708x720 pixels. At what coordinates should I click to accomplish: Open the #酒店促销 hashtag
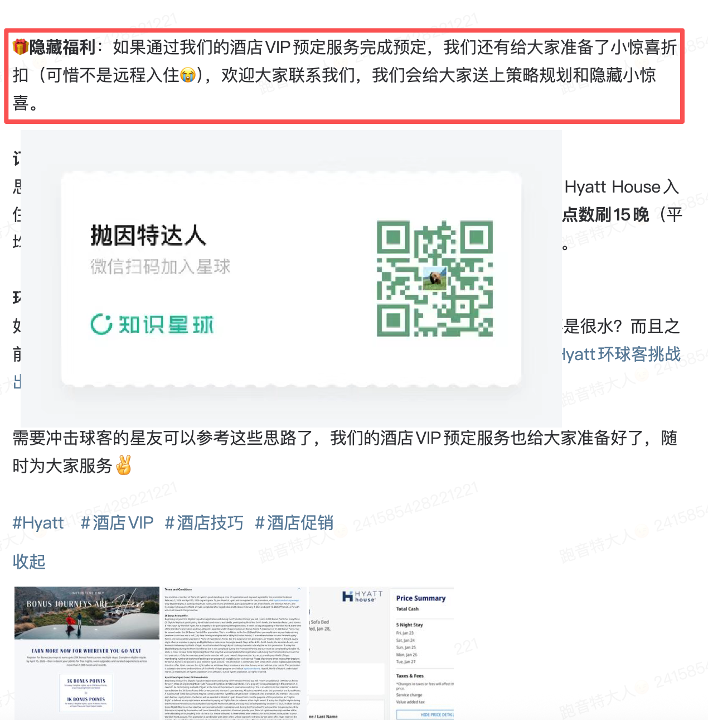tap(294, 523)
